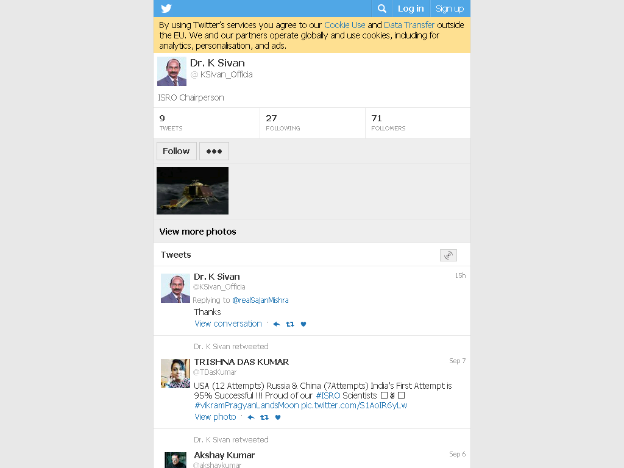Viewport: 624px width, 468px height.
Task: Open the #ISRO hashtag
Action: coord(328,395)
